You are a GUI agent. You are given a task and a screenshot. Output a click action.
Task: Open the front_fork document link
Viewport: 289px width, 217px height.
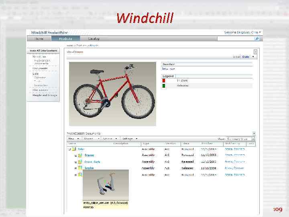tap(92, 162)
